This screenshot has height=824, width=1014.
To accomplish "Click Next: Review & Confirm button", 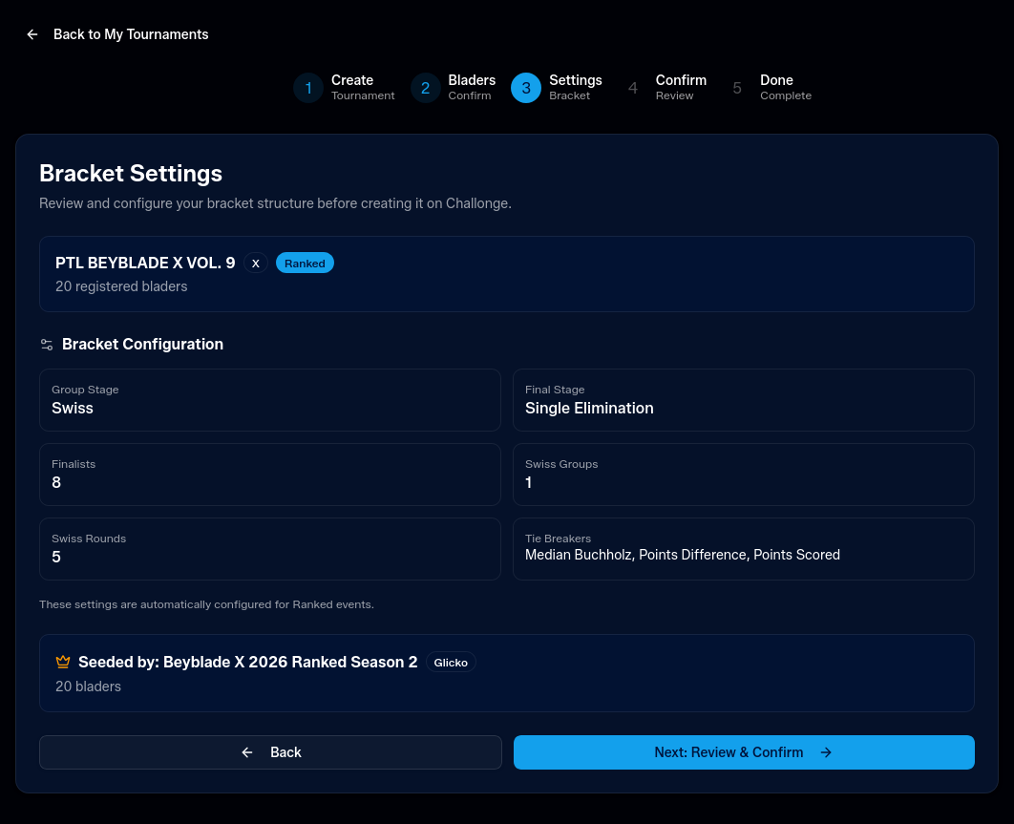I will (744, 752).
